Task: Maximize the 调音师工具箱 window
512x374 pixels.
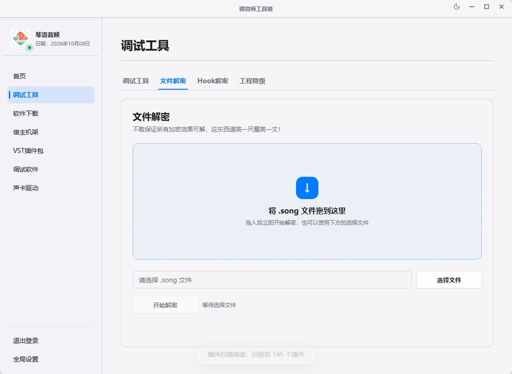Action: coord(486,7)
